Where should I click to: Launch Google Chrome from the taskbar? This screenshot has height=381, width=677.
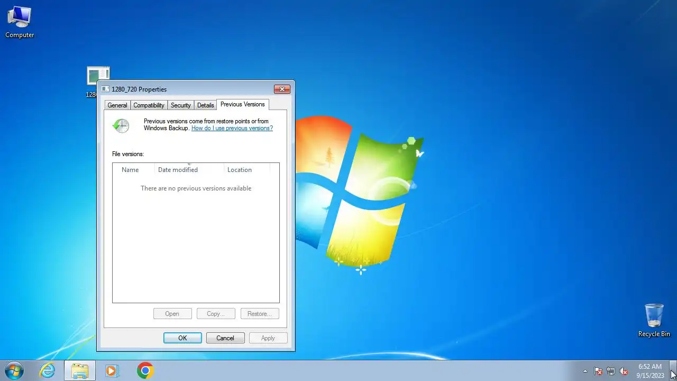tap(145, 370)
